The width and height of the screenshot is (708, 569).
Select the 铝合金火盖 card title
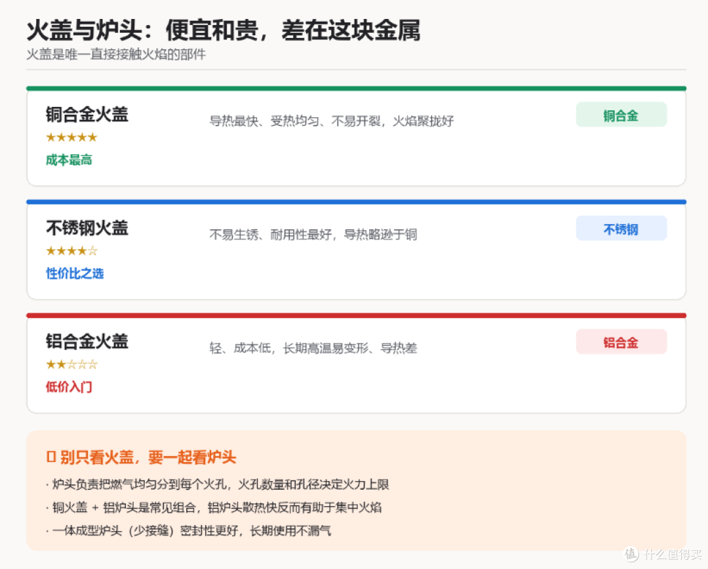[x=87, y=341]
